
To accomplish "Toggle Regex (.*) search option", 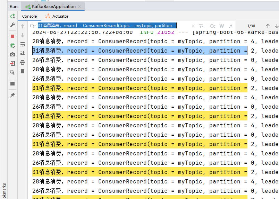I will pyautogui.click(x=231, y=26).
